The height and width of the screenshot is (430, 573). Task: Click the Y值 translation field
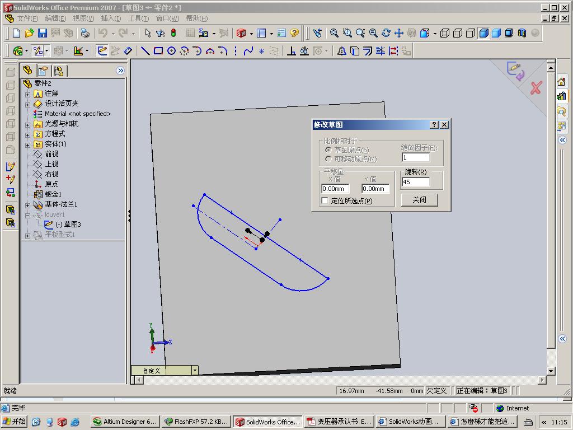(375, 189)
